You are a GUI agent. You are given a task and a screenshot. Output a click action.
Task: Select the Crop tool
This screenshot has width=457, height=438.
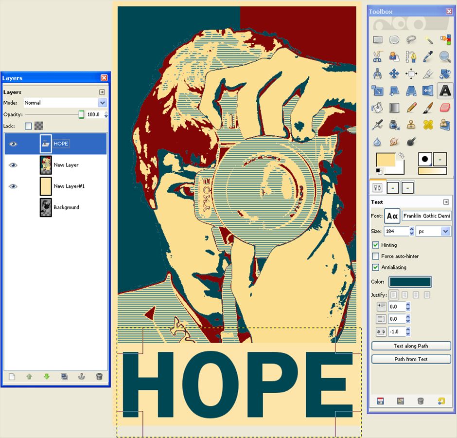428,73
